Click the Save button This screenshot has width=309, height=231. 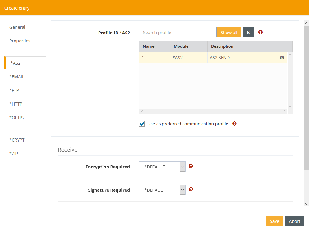[274, 221]
